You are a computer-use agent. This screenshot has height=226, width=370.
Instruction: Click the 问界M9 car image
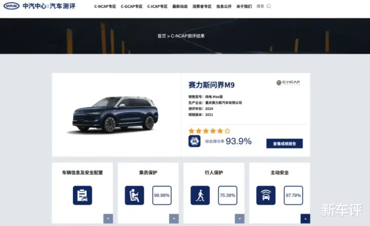[x=115, y=115]
